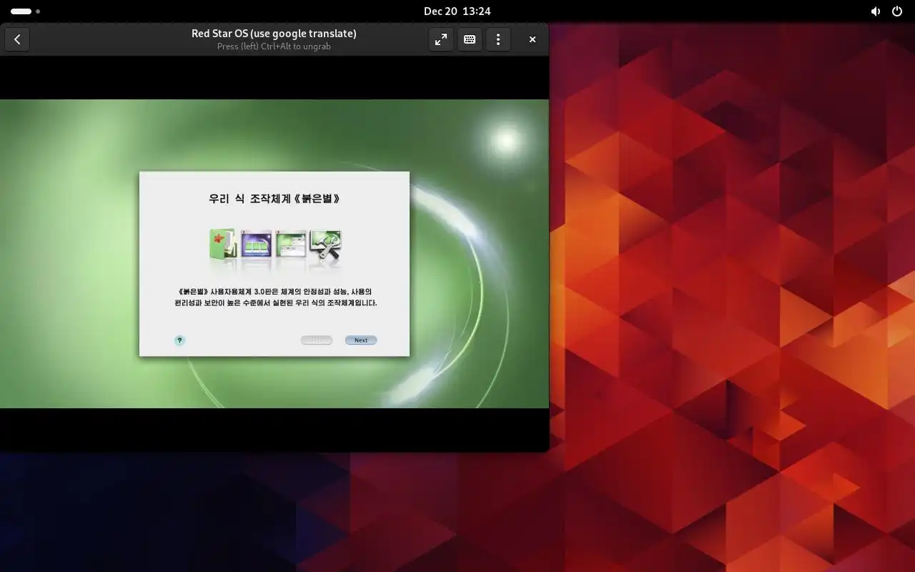Click the purple desktop monitor icon
Screen dimensions: 915x572
(257, 245)
